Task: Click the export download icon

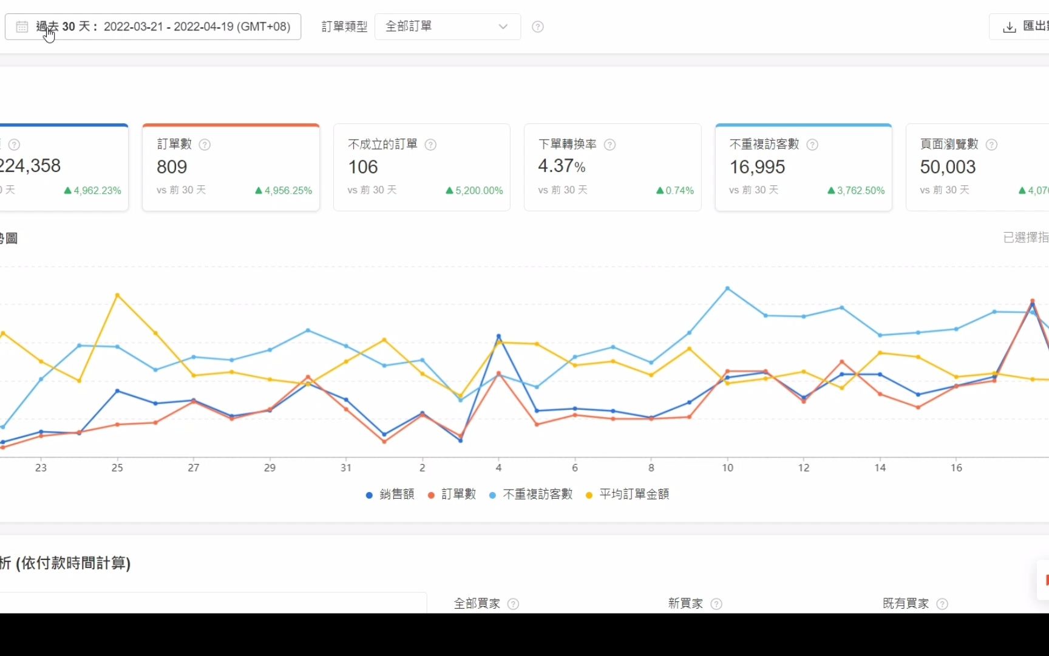Action: coord(1010,27)
